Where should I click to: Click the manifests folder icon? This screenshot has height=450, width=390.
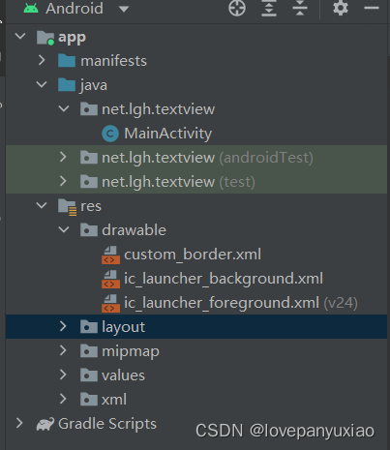click(67, 60)
